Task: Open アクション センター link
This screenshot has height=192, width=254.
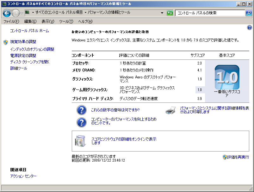Action: point(23,176)
